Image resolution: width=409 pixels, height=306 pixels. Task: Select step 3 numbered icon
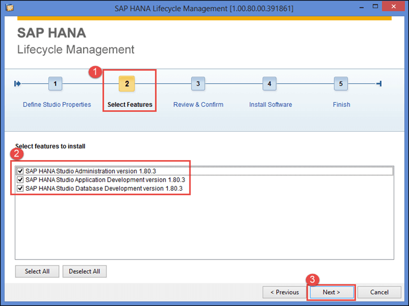pyautogui.click(x=198, y=84)
